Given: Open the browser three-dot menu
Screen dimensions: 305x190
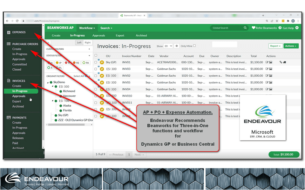Looking at the screenshot, I should (x=298, y=21).
